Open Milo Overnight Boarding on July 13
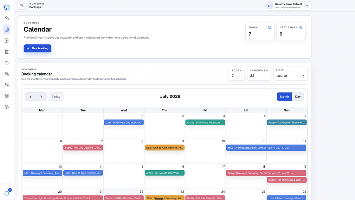 [x=42, y=173]
